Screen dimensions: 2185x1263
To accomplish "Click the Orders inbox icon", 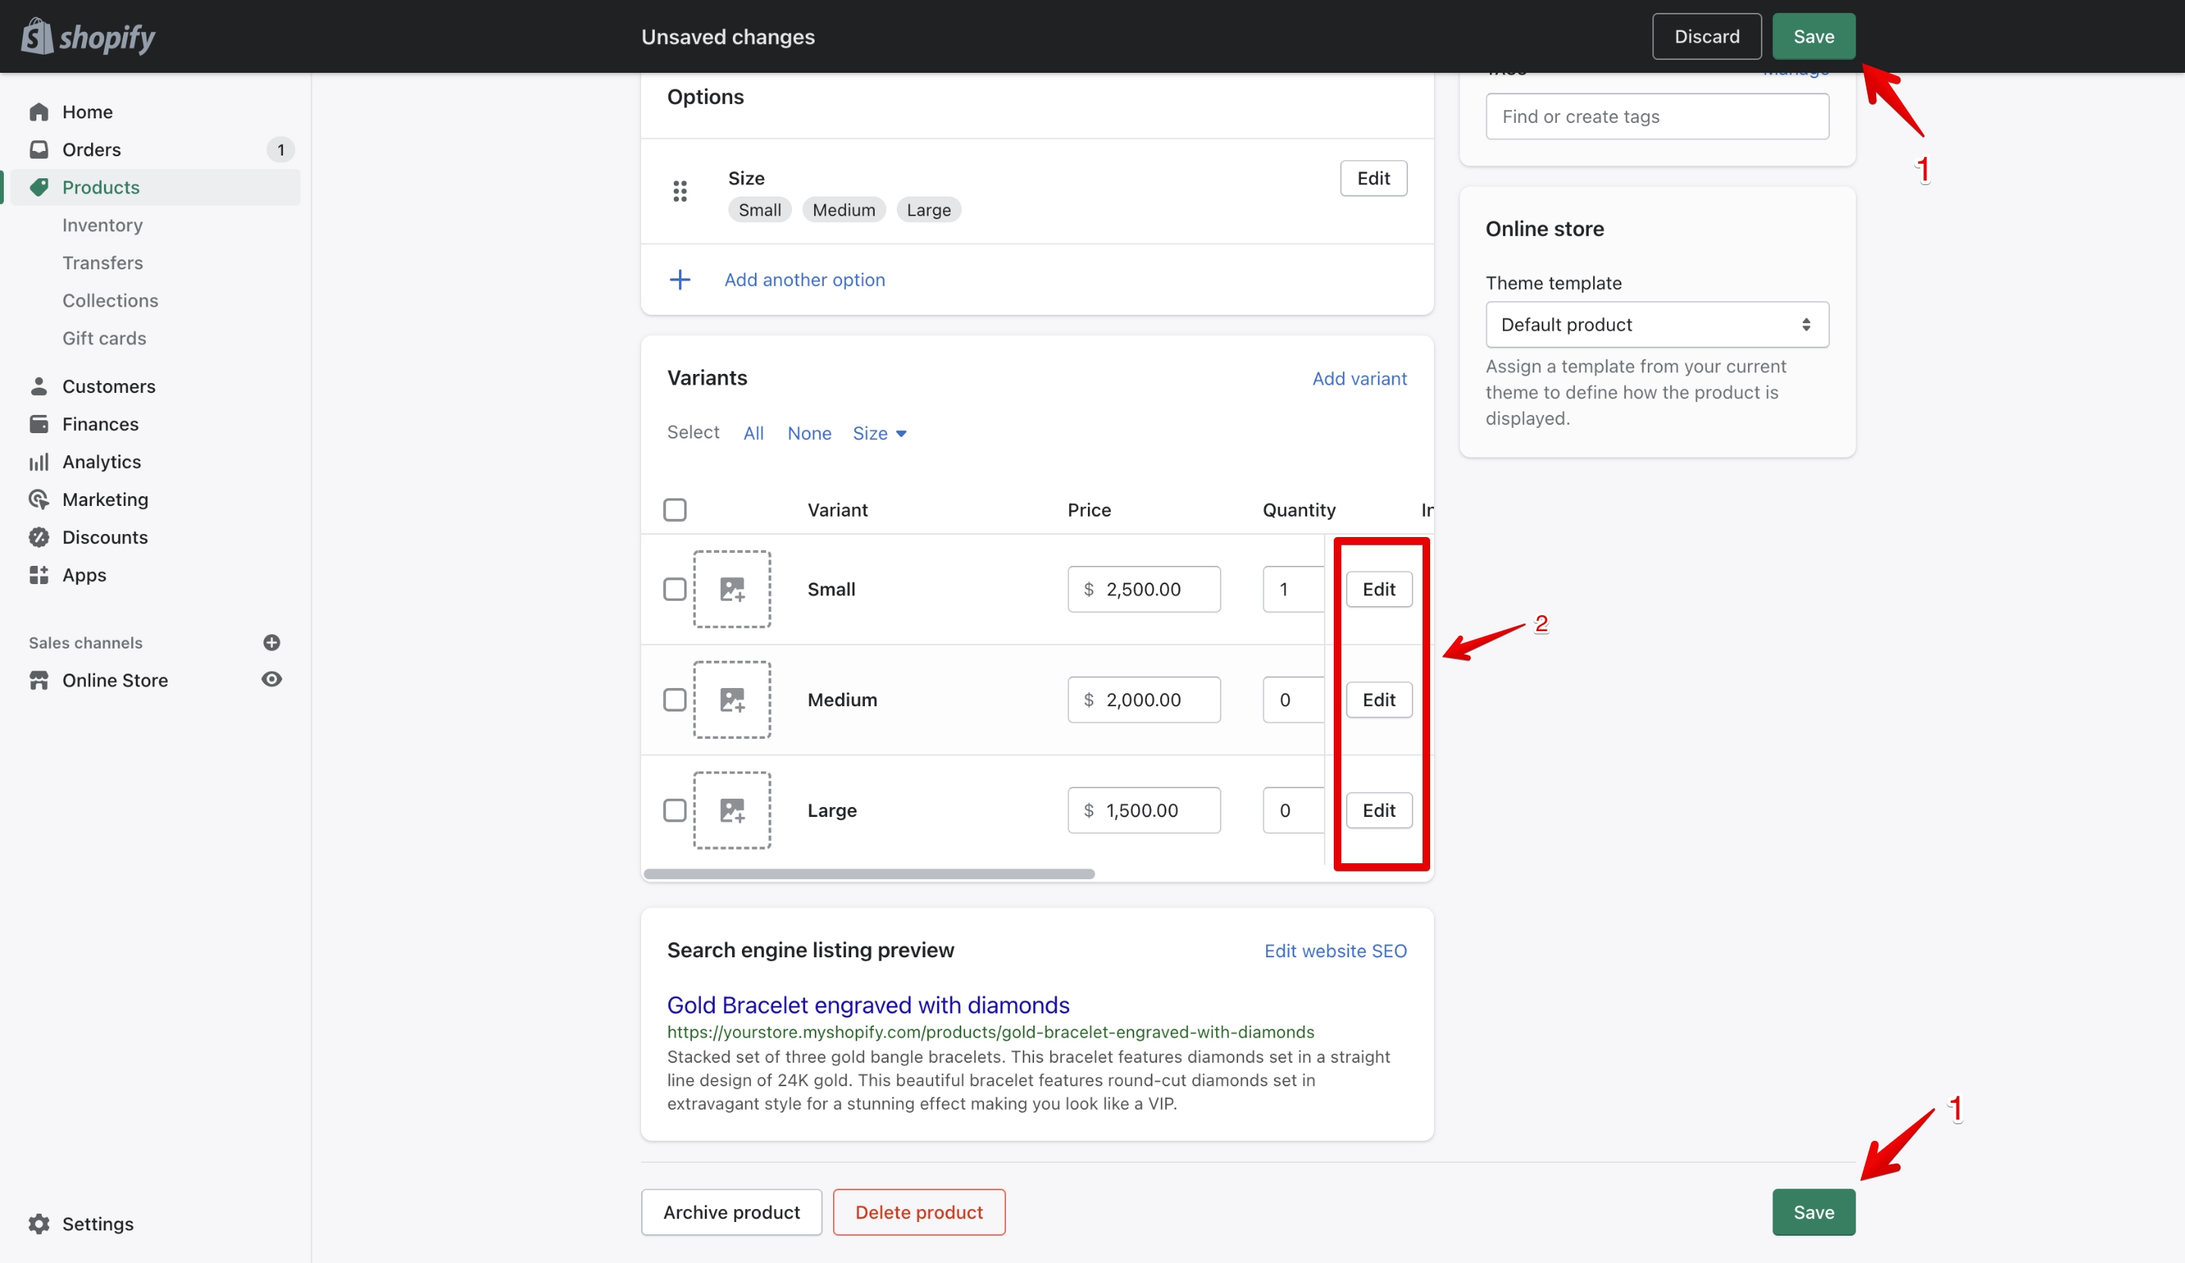I will click(39, 149).
